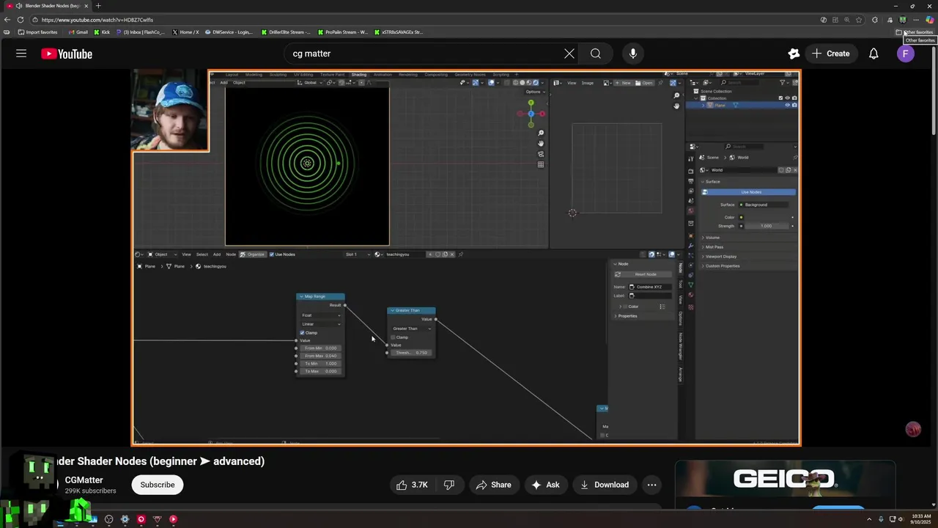Screen dimensions: 938x528
Task: Click the pin icon beside teachingyou material
Action: tap(459, 254)
